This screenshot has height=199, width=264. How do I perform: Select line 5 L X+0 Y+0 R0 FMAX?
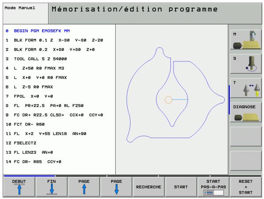36,78
